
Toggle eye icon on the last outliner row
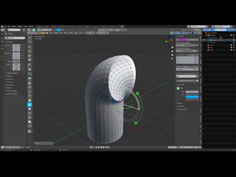coord(234,50)
